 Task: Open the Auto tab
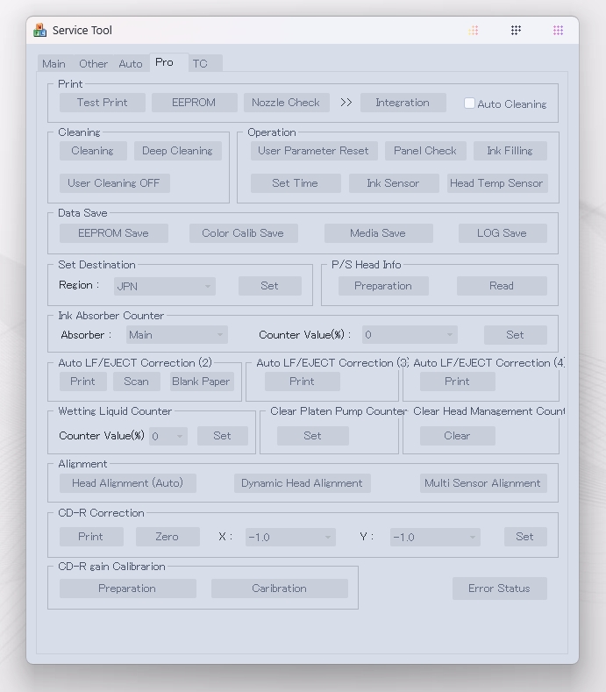131,64
